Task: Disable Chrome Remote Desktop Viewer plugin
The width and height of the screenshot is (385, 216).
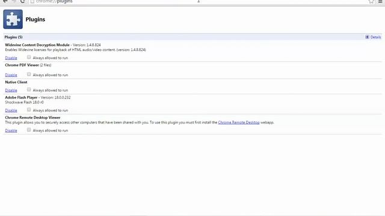Action: (x=11, y=131)
